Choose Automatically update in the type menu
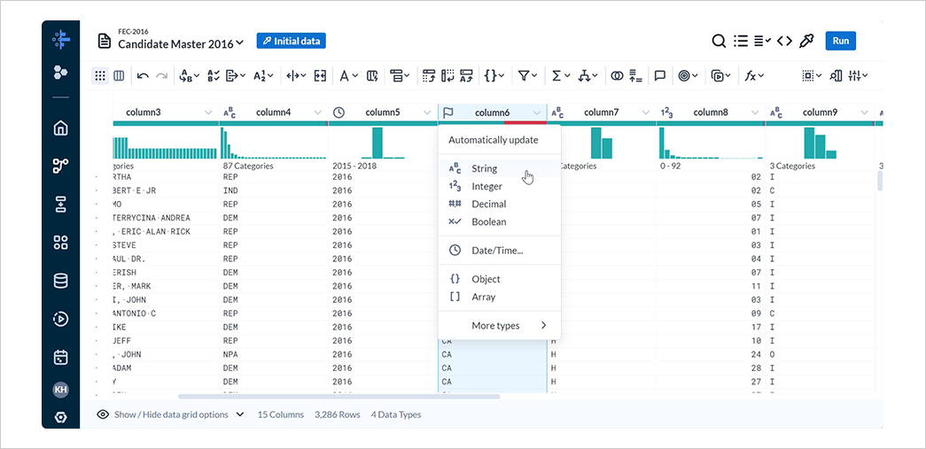The height and width of the screenshot is (449, 926). (x=499, y=141)
